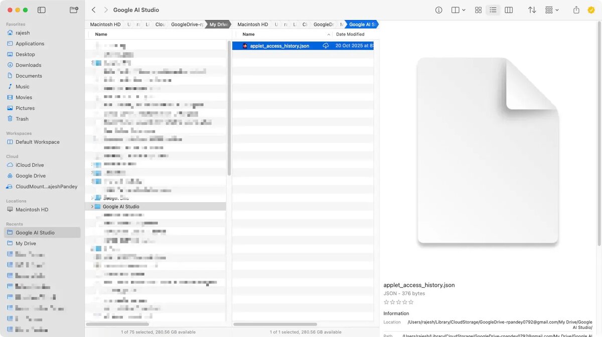This screenshot has width=602, height=337.
Task: Select applet_access_history.json file row
Action: (x=303, y=46)
